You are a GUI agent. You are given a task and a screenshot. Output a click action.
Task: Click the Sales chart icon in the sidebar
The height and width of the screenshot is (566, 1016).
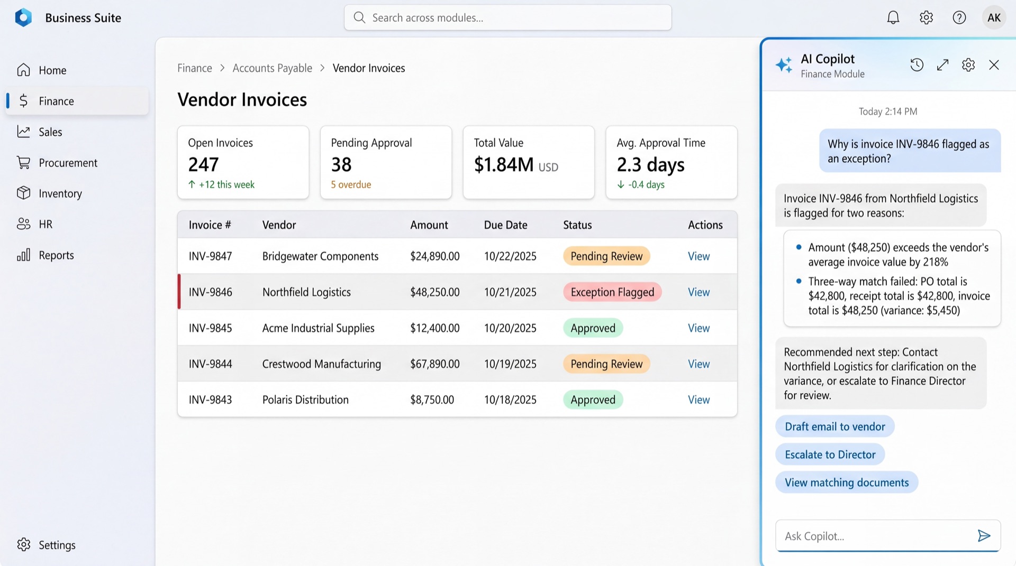[x=23, y=132]
